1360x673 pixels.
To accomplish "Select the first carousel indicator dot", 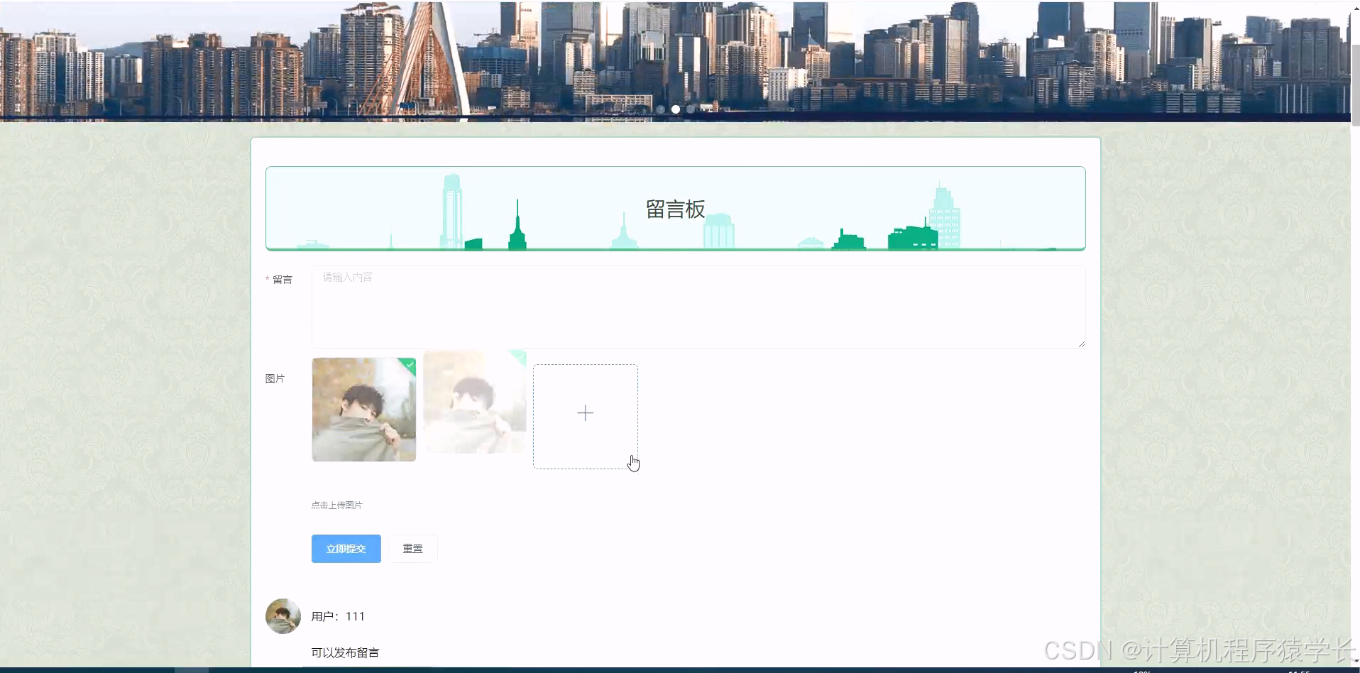I will click(x=661, y=109).
